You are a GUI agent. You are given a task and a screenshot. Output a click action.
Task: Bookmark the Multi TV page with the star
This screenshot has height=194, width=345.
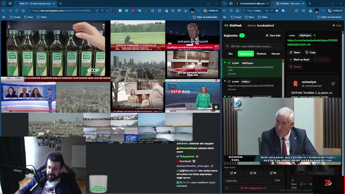point(107,11)
